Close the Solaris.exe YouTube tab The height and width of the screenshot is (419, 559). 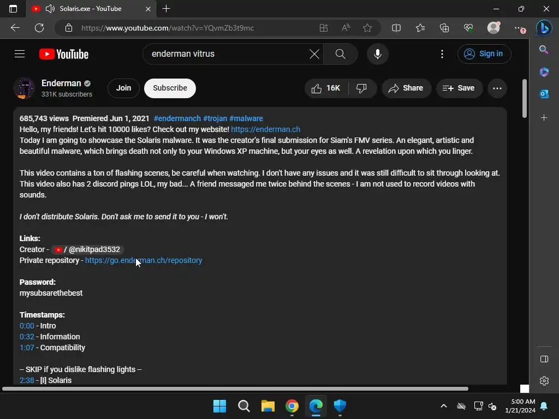tap(148, 9)
